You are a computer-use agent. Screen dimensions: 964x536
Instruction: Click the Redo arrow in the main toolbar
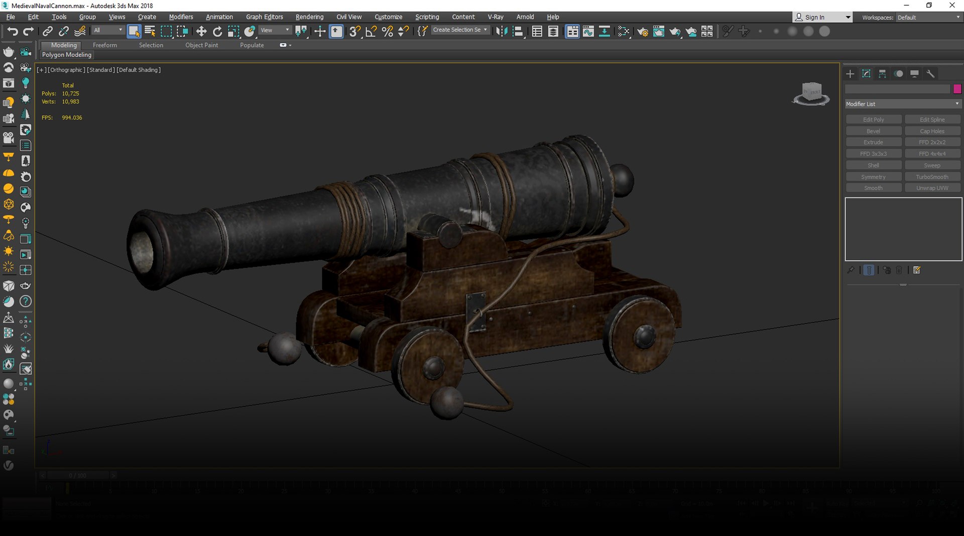click(x=29, y=32)
